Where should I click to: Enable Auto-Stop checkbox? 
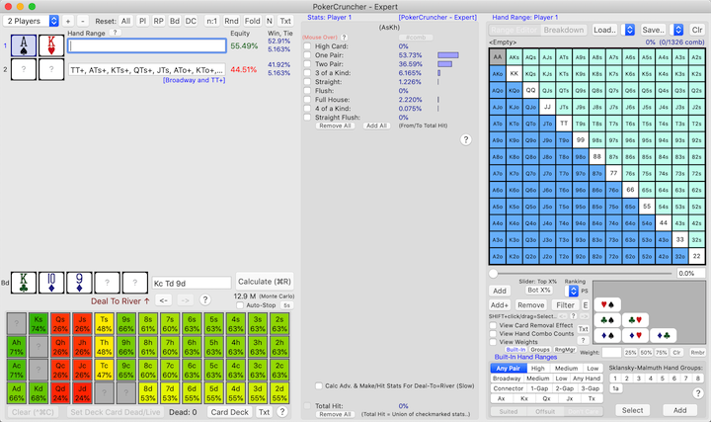240,305
